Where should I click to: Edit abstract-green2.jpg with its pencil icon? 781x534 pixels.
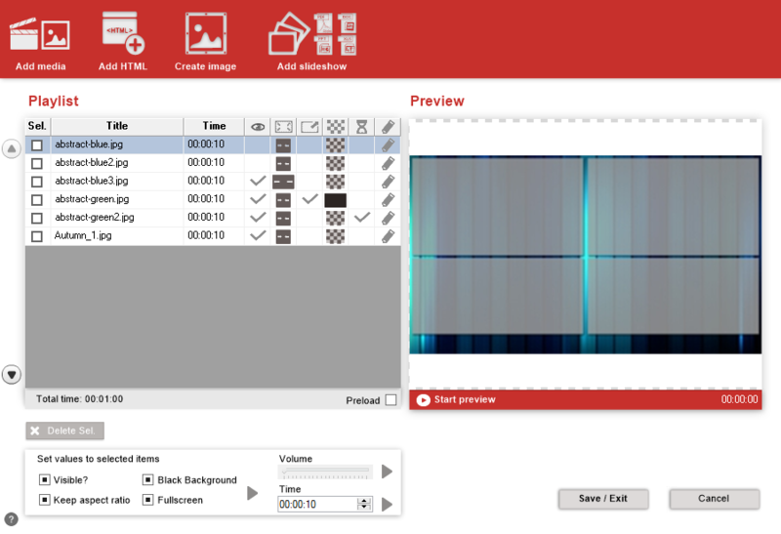tap(388, 218)
